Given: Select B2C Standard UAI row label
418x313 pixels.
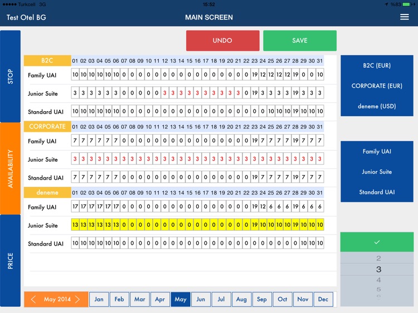Looking at the screenshot, I should point(46,112).
